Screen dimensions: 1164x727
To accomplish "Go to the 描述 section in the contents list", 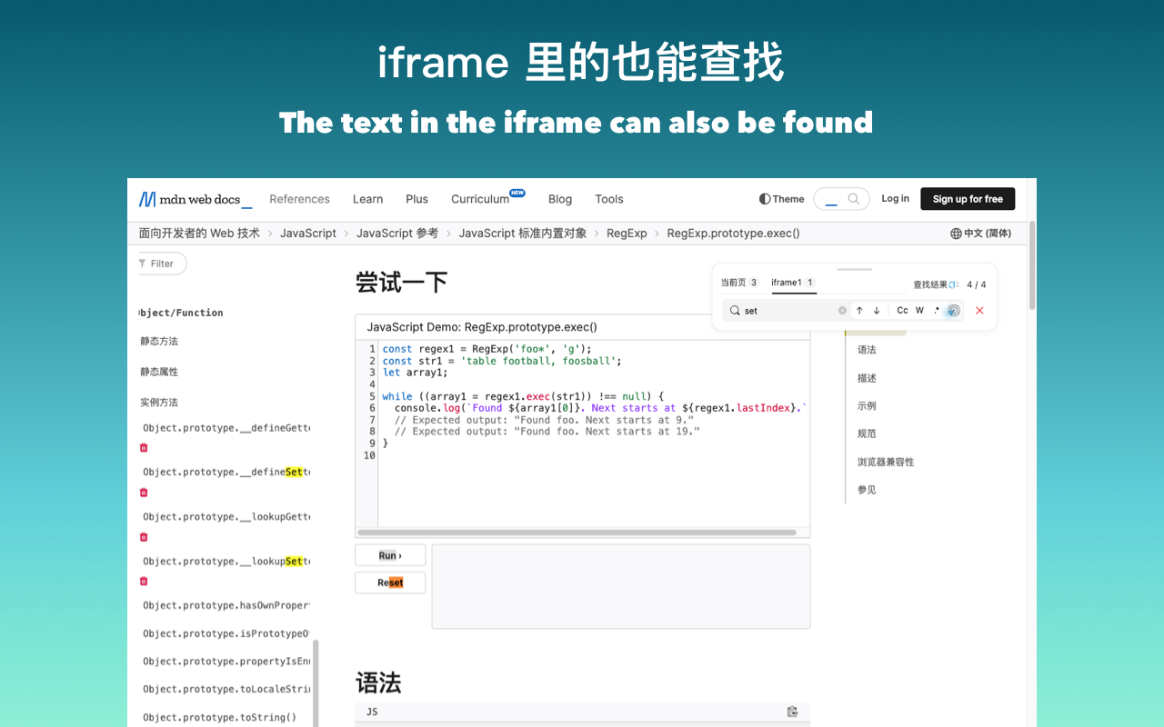I will (x=867, y=378).
